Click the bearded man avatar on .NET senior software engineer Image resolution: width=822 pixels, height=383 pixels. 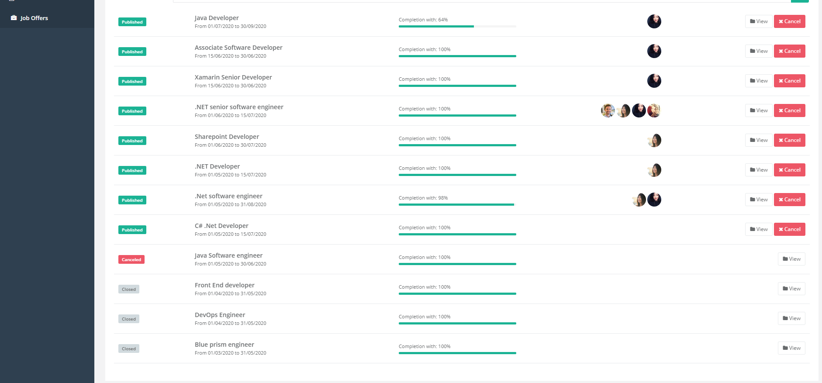(608, 110)
